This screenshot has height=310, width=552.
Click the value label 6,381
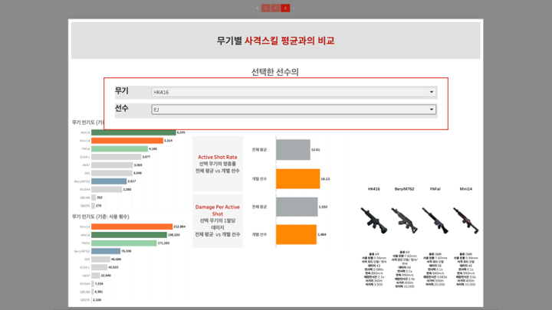[x=99, y=292]
